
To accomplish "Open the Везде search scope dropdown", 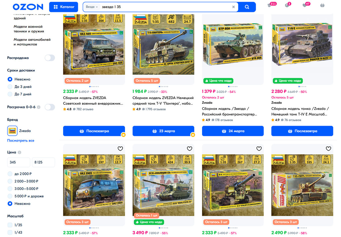I will (x=92, y=7).
